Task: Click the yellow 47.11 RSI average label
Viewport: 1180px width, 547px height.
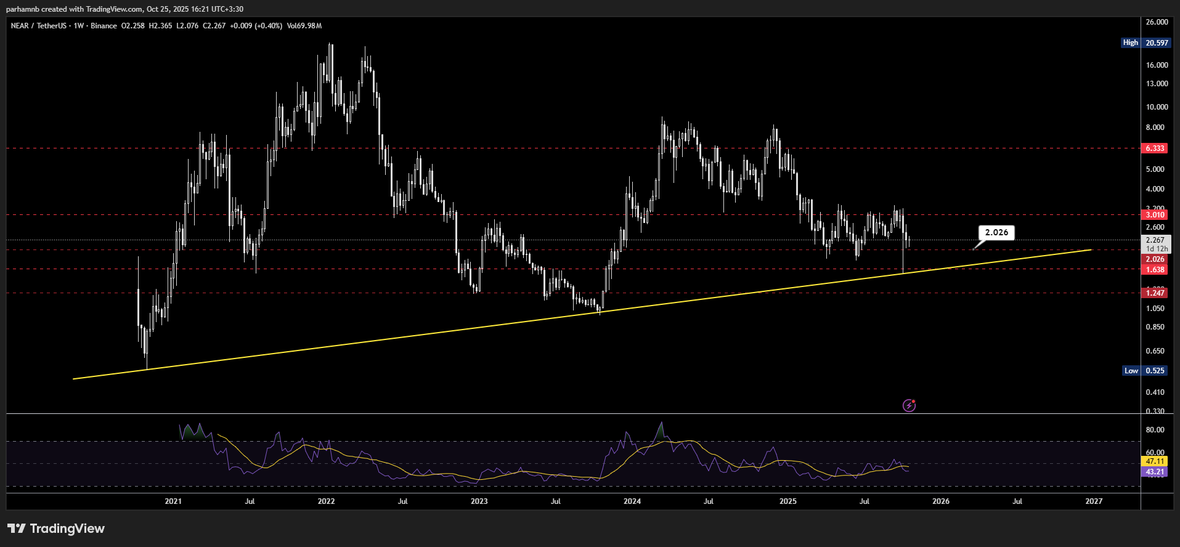Action: click(x=1155, y=461)
